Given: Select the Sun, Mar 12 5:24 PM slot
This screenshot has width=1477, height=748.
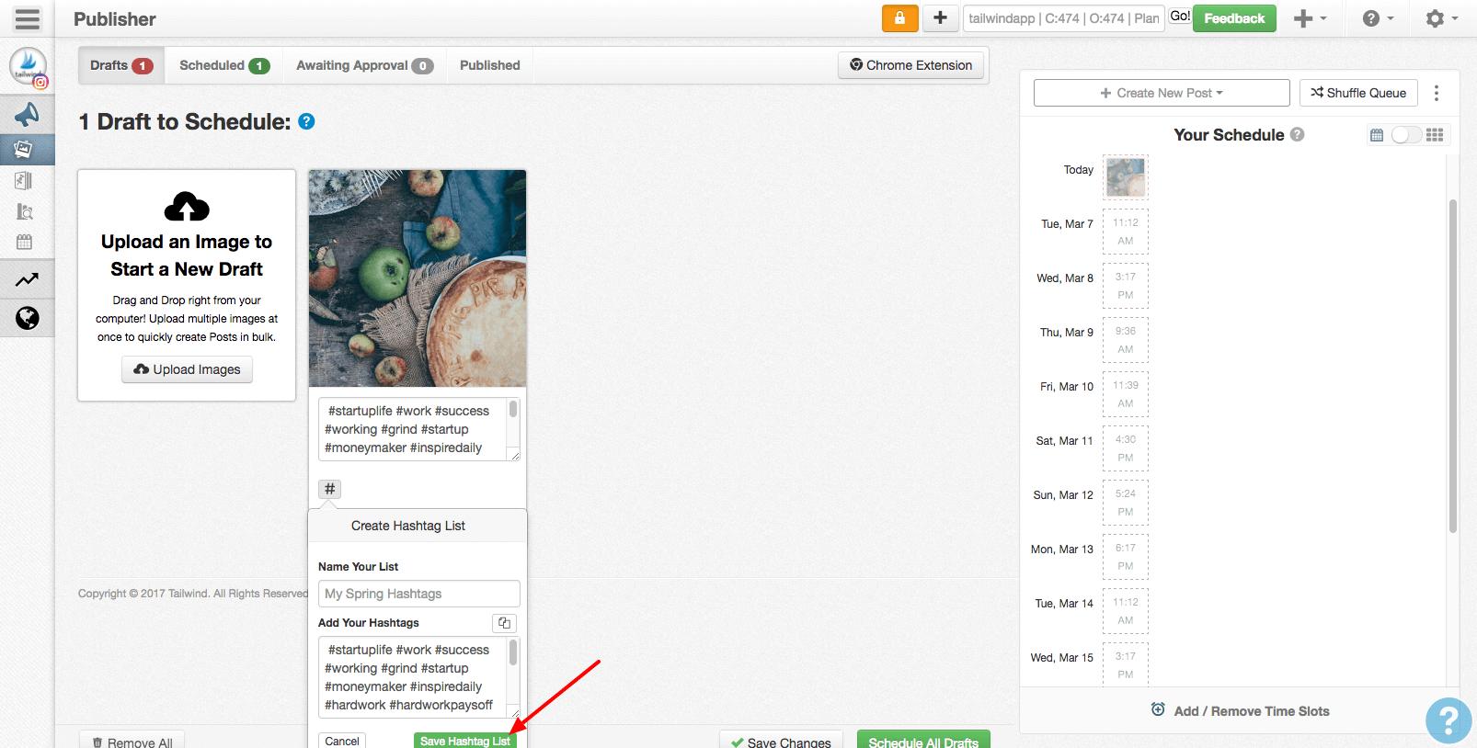Looking at the screenshot, I should coord(1126,503).
